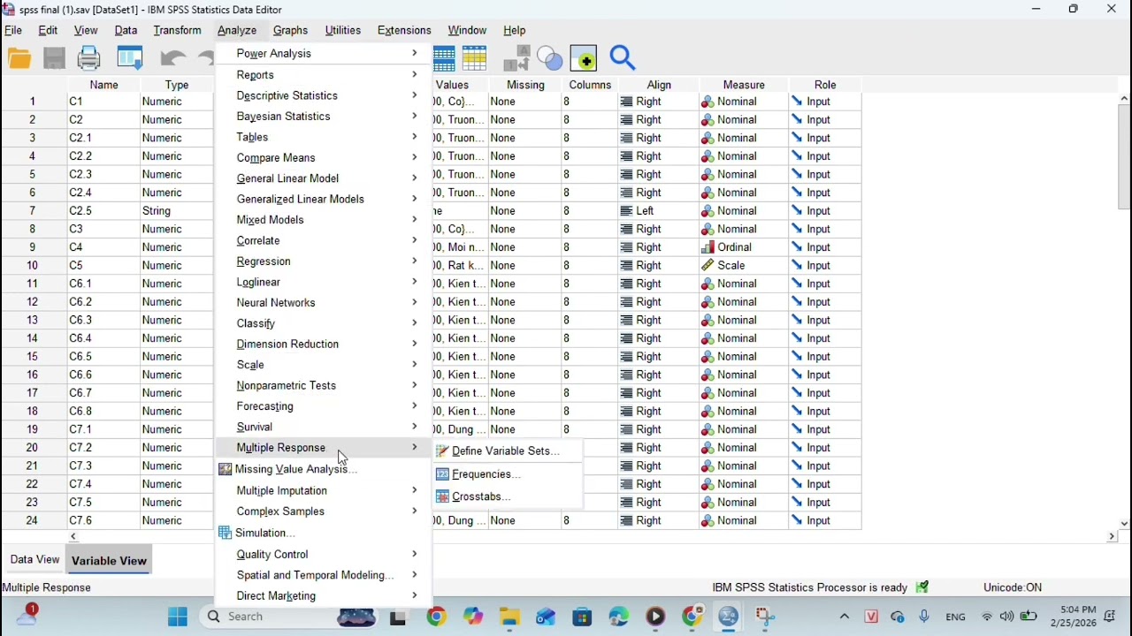Click the Name column header
This screenshot has width=1132, height=636.
tap(103, 85)
